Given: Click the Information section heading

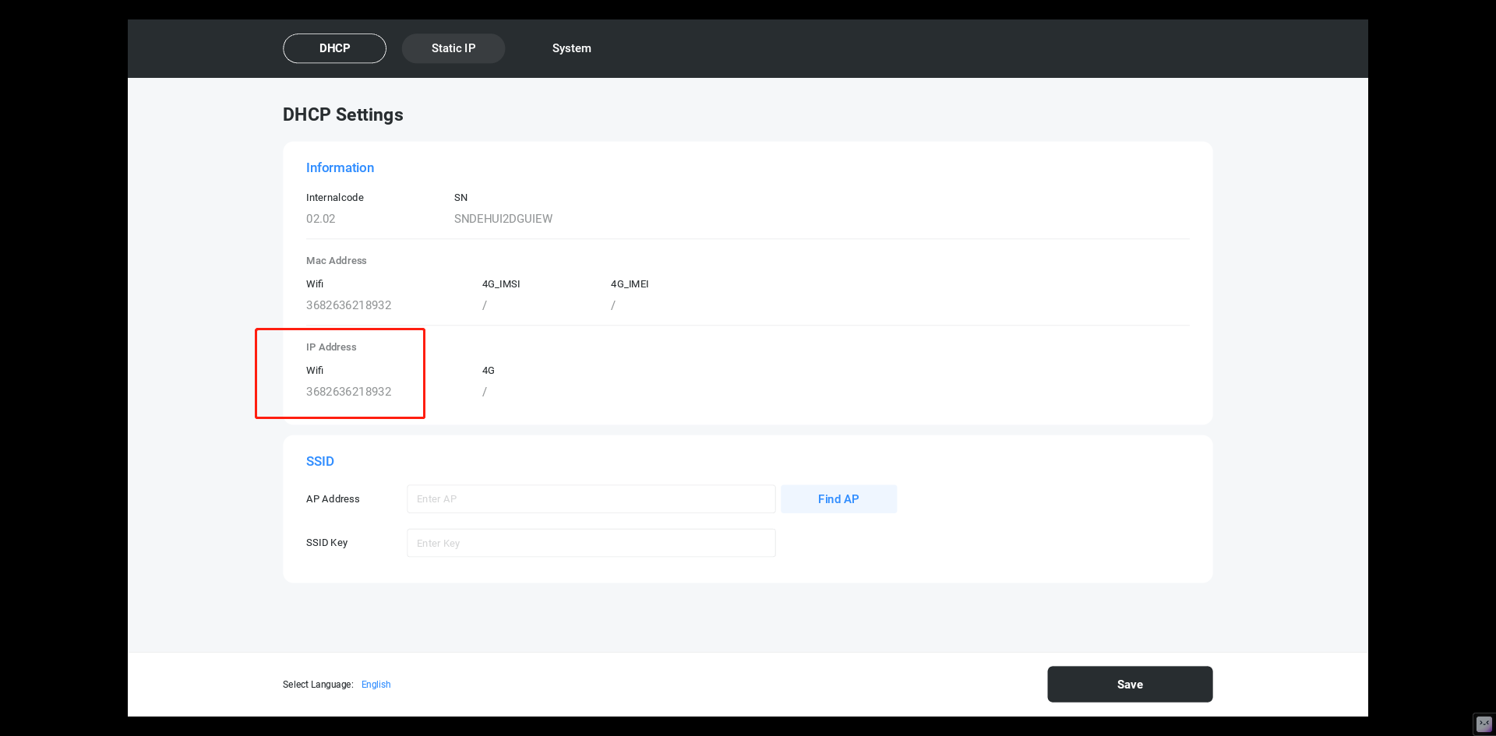Looking at the screenshot, I should click(340, 167).
